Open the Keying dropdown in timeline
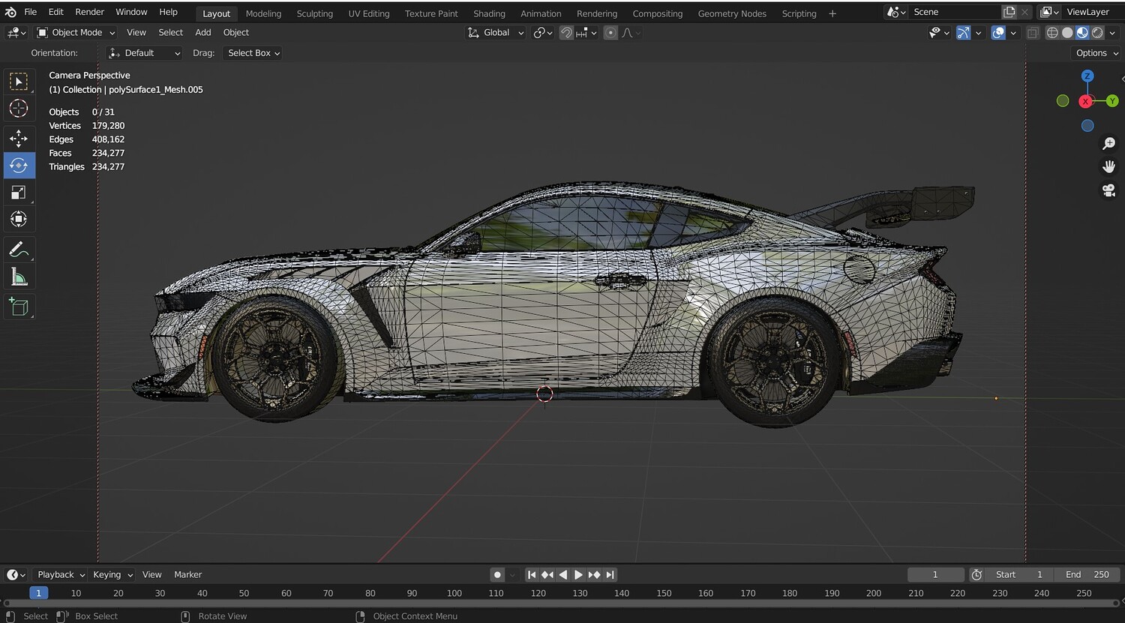 [x=112, y=575]
